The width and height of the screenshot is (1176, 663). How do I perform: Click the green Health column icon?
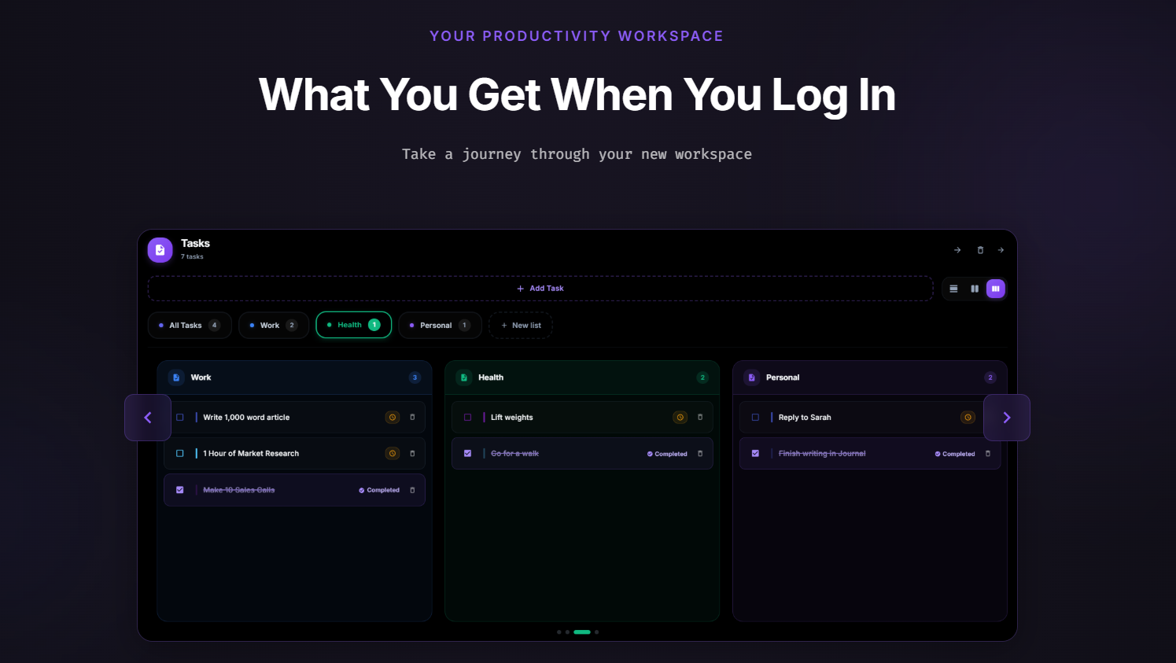pyautogui.click(x=464, y=378)
